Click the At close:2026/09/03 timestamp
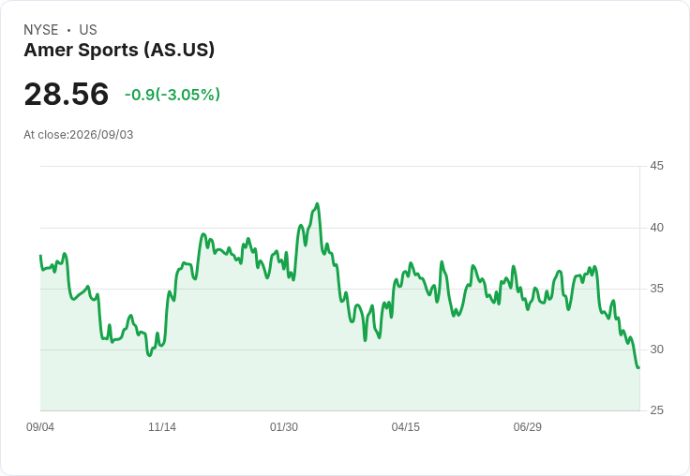This screenshot has height=476, width=690. 79,135
